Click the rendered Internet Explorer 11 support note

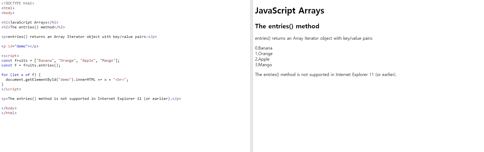tap(326, 75)
